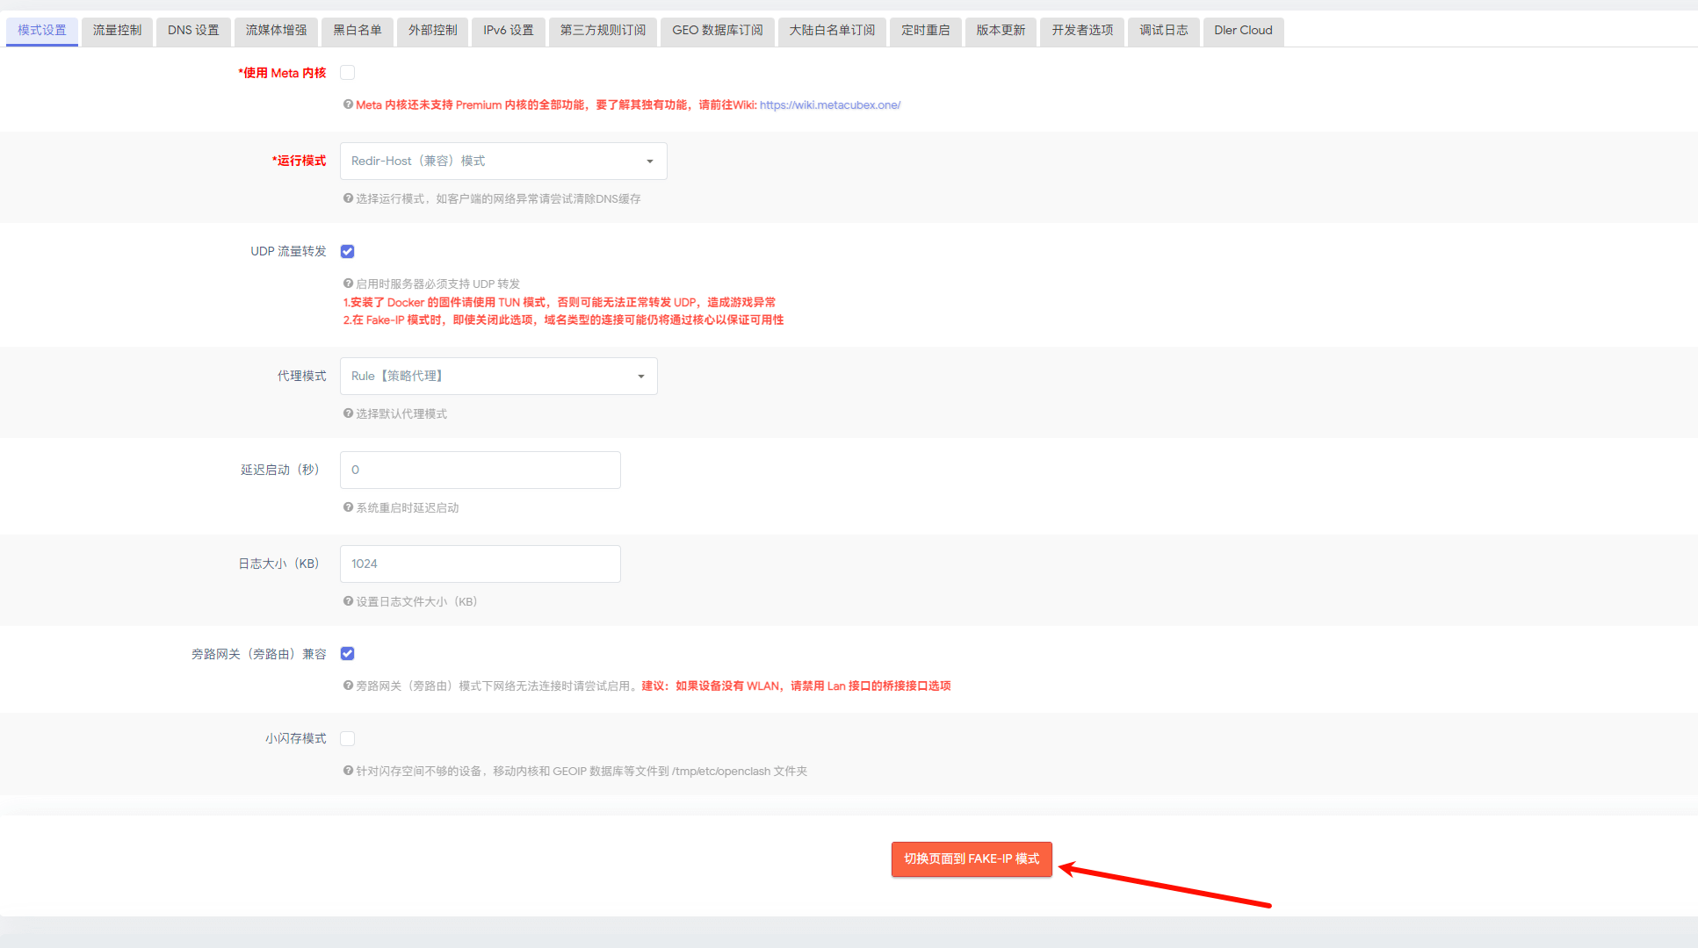
Task: Enable the 使用 Meta 内核 checkbox
Action: point(348,73)
